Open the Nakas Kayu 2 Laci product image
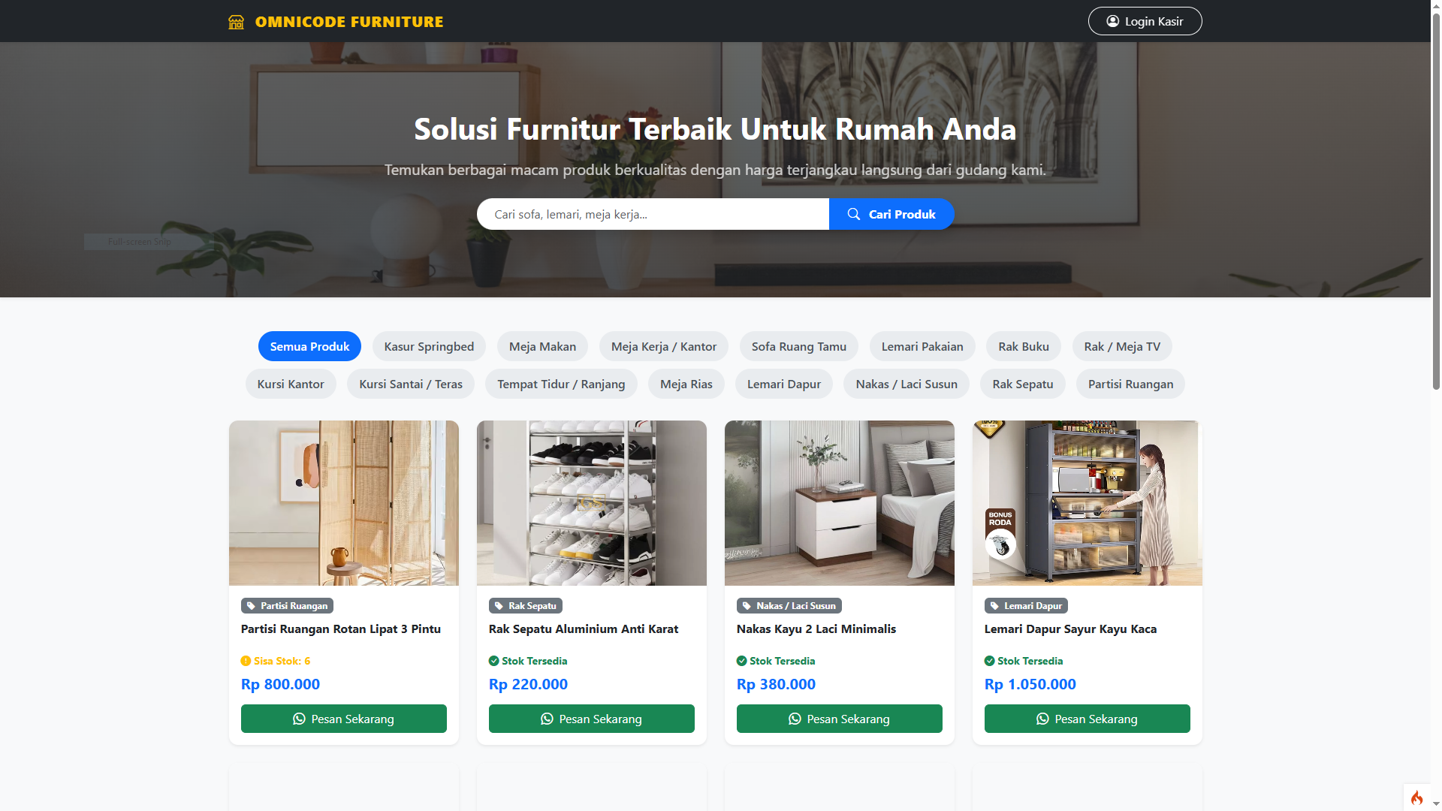 point(839,503)
